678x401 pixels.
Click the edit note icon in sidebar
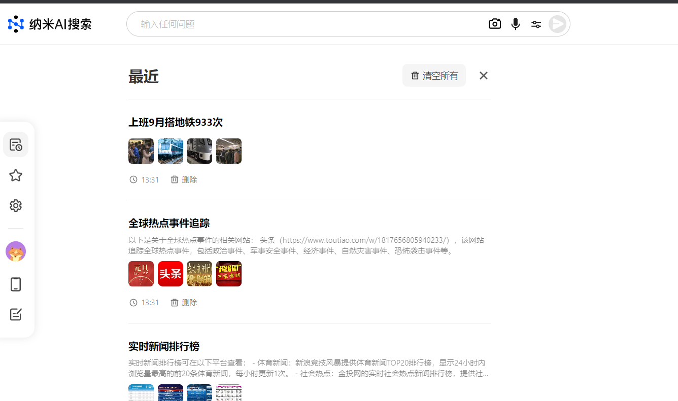pos(16,314)
